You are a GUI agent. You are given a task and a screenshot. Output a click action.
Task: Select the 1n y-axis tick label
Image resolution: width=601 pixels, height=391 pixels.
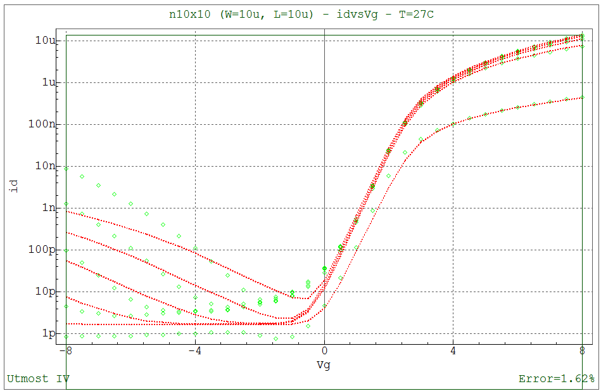[49, 207]
